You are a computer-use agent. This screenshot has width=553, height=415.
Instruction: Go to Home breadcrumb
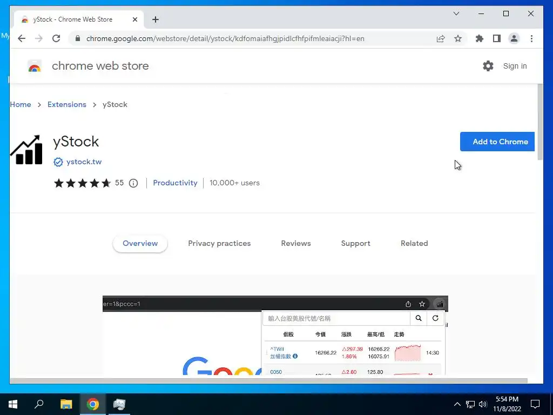tap(21, 104)
